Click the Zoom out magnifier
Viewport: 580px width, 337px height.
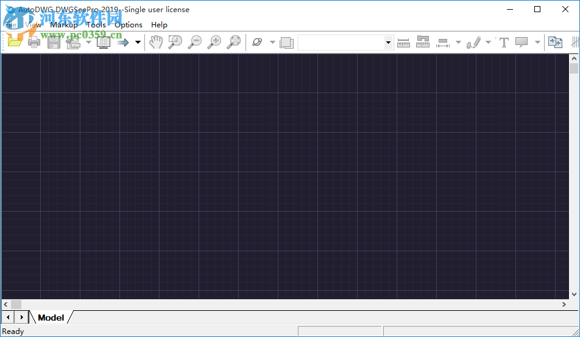click(194, 42)
